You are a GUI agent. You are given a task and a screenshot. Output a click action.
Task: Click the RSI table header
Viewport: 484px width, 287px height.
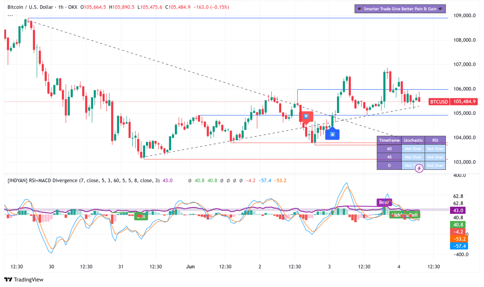point(435,140)
